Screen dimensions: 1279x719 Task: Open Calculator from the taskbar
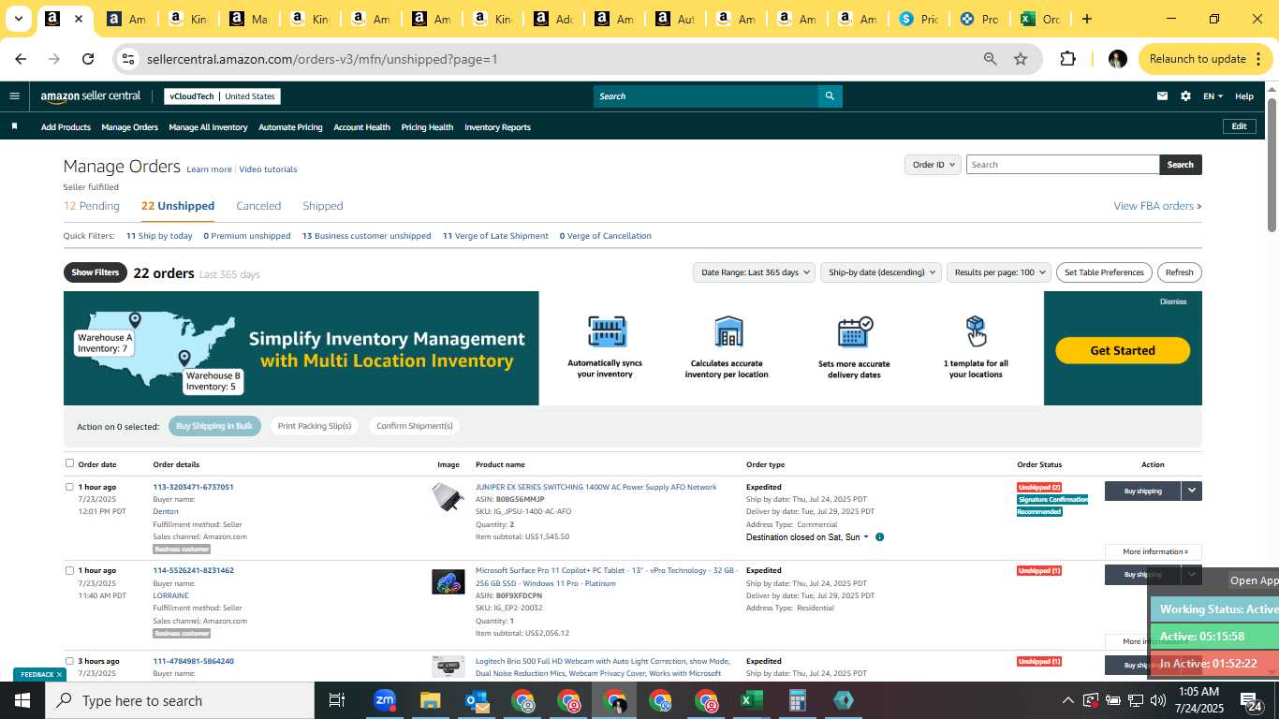[797, 700]
